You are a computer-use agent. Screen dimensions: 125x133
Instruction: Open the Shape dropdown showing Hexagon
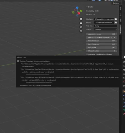tap(105, 29)
